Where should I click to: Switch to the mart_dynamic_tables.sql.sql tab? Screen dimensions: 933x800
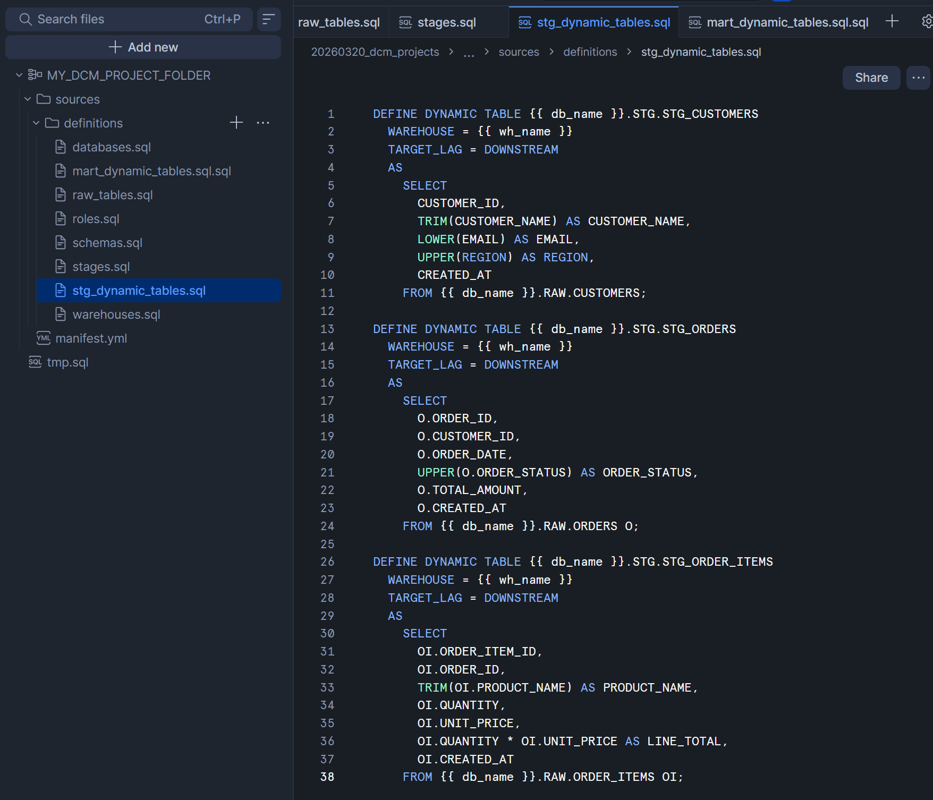coord(787,22)
